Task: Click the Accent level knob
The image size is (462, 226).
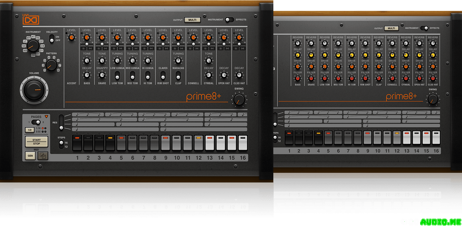Action: (x=72, y=38)
